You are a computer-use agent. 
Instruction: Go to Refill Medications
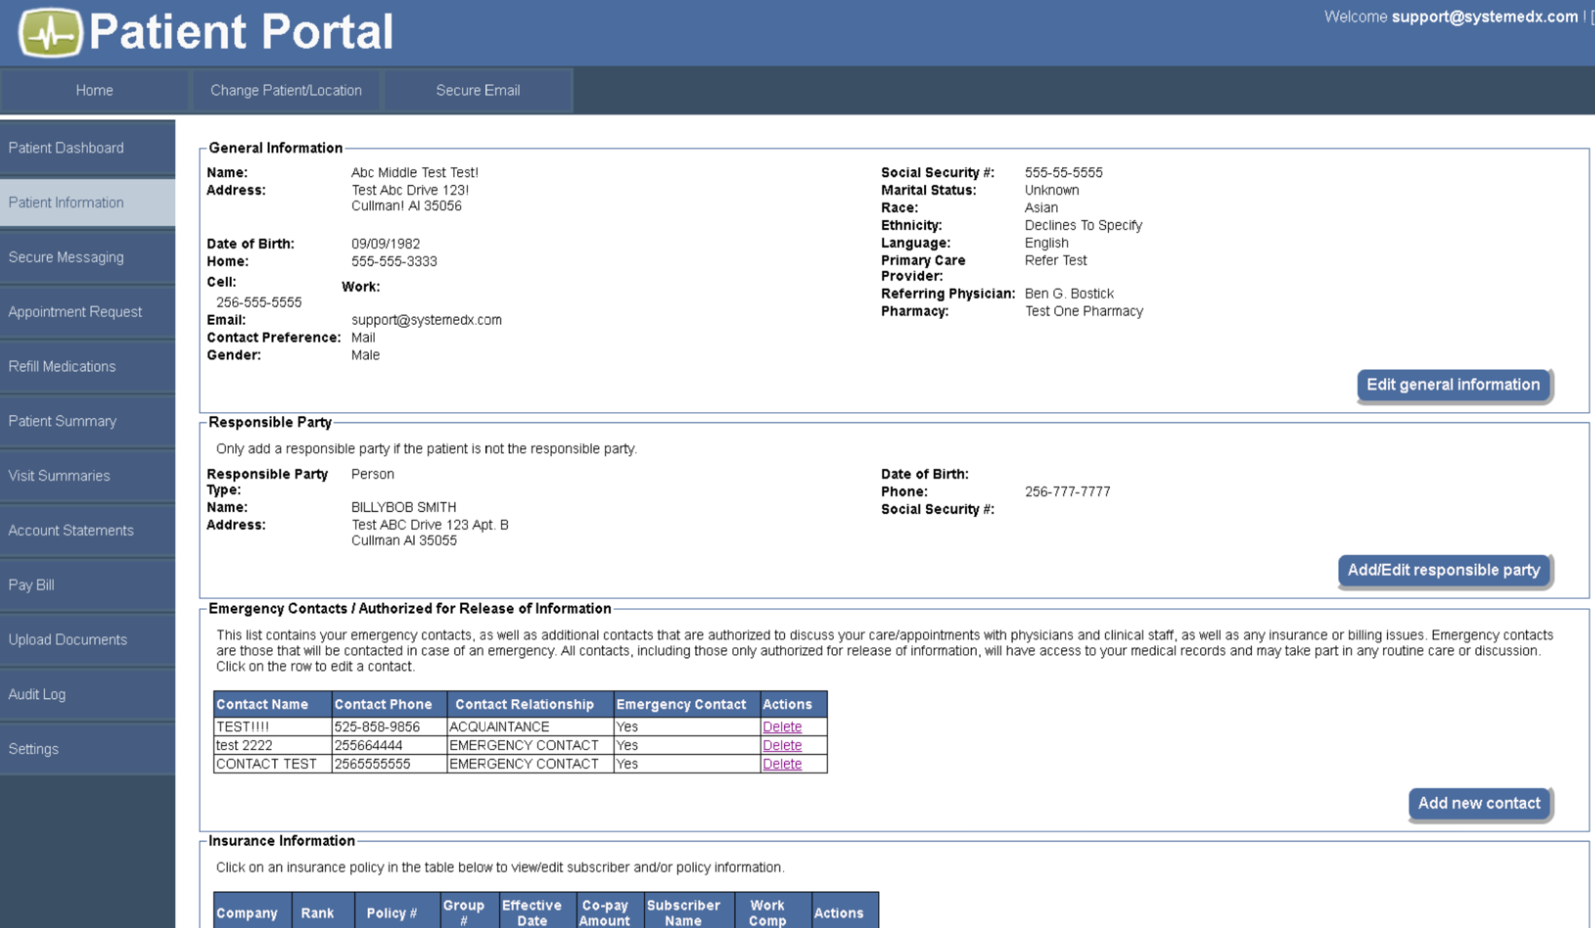click(x=62, y=366)
